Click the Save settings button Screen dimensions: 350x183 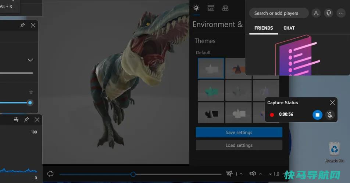[239, 132]
